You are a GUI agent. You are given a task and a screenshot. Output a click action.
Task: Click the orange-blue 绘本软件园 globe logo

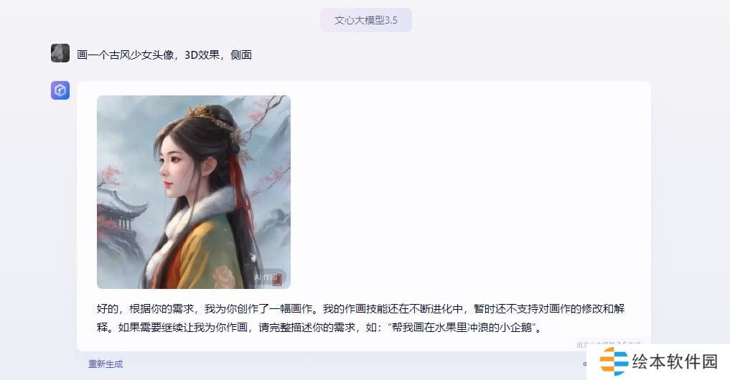(x=614, y=361)
